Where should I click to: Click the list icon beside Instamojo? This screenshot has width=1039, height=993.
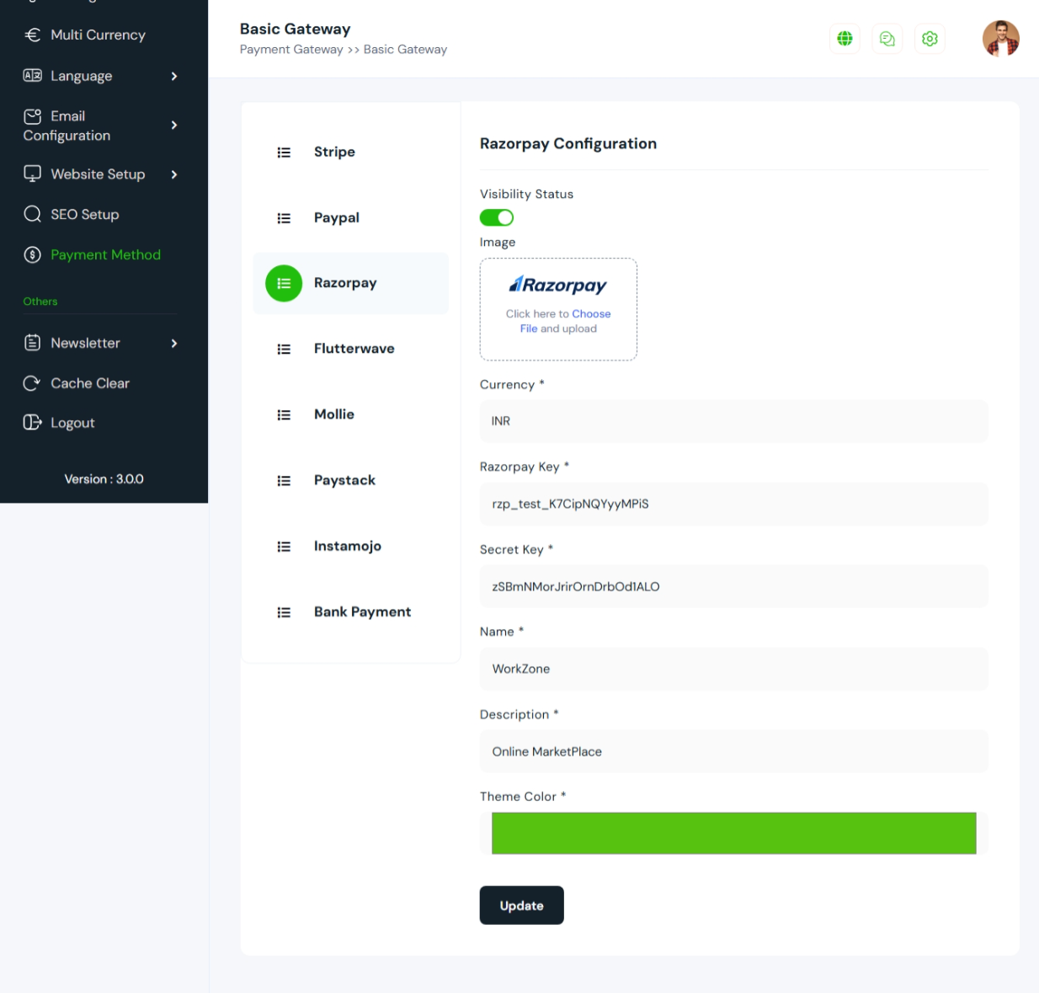click(284, 547)
